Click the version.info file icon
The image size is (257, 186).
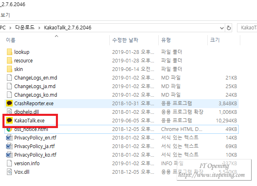(9, 163)
